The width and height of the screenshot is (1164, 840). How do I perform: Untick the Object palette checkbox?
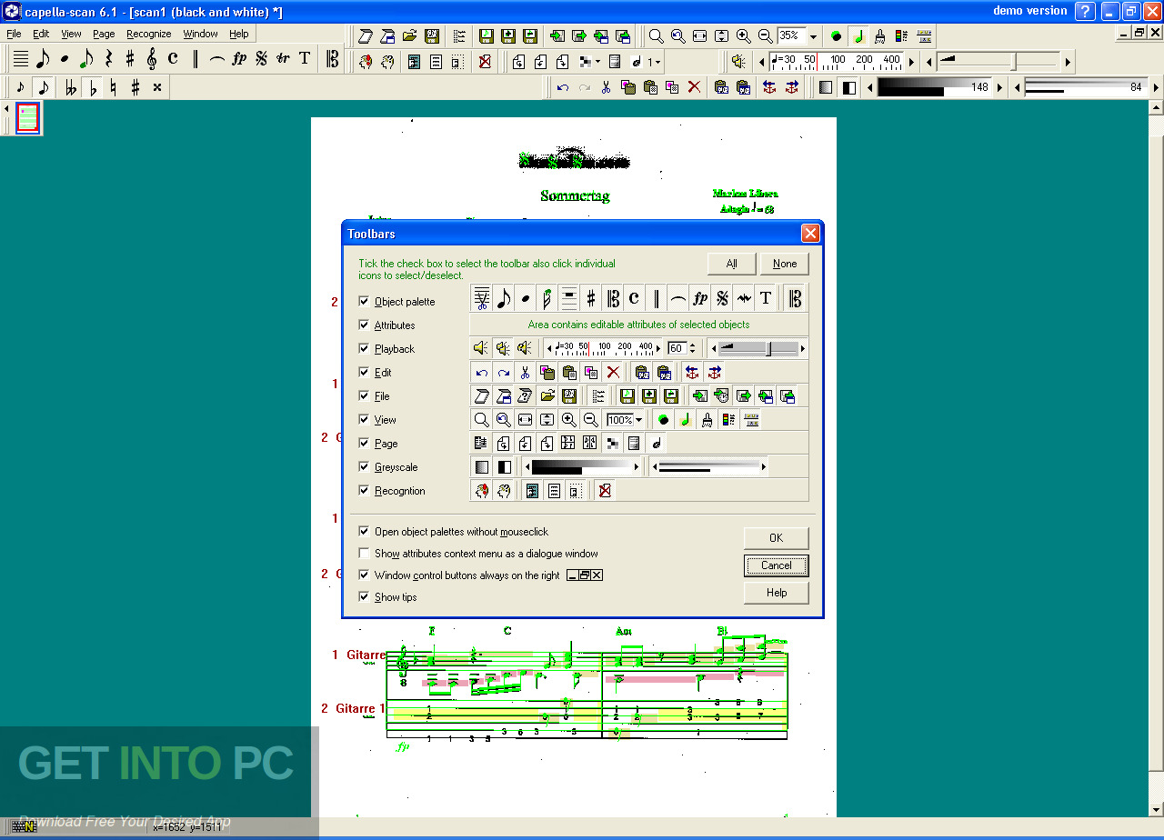(x=365, y=301)
